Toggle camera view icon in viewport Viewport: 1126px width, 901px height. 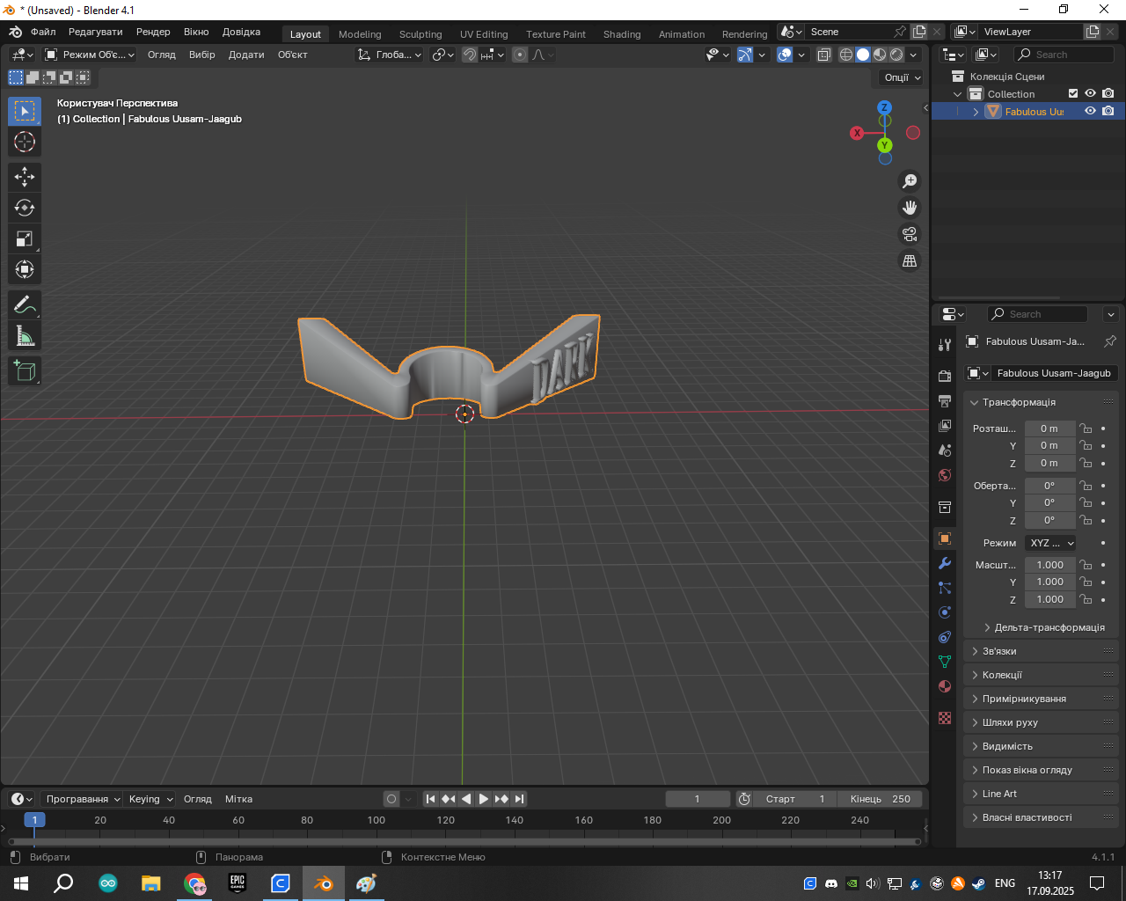[910, 234]
